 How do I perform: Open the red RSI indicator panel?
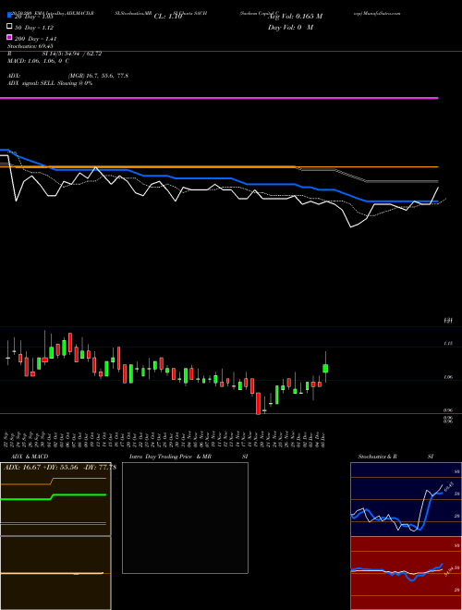click(x=406, y=573)
